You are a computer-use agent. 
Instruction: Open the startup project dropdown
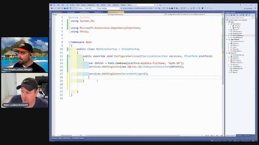click(109, 8)
